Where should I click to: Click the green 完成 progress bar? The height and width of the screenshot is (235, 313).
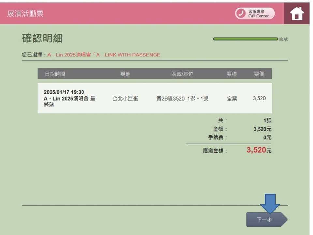coord(245,39)
